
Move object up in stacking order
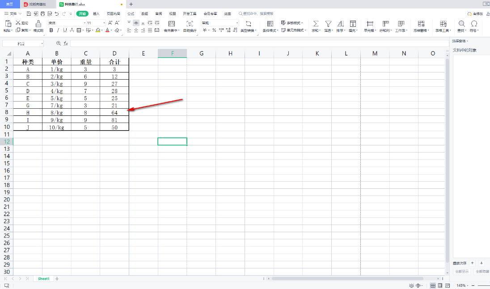tap(473, 263)
